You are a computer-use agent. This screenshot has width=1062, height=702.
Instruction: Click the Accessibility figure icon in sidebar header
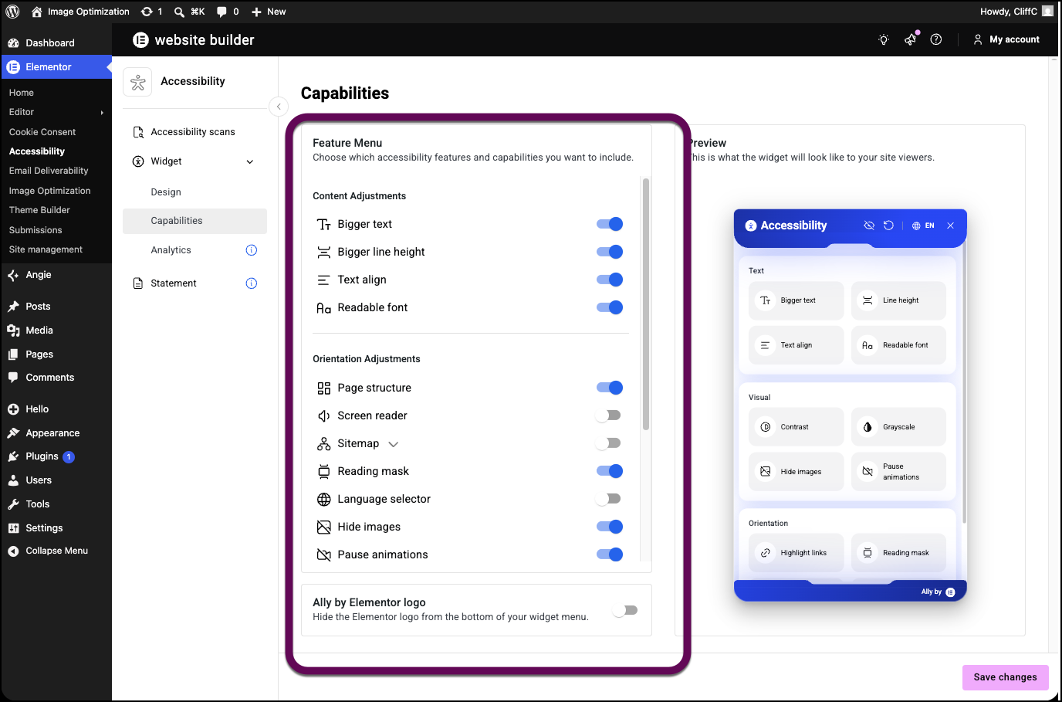(x=137, y=82)
